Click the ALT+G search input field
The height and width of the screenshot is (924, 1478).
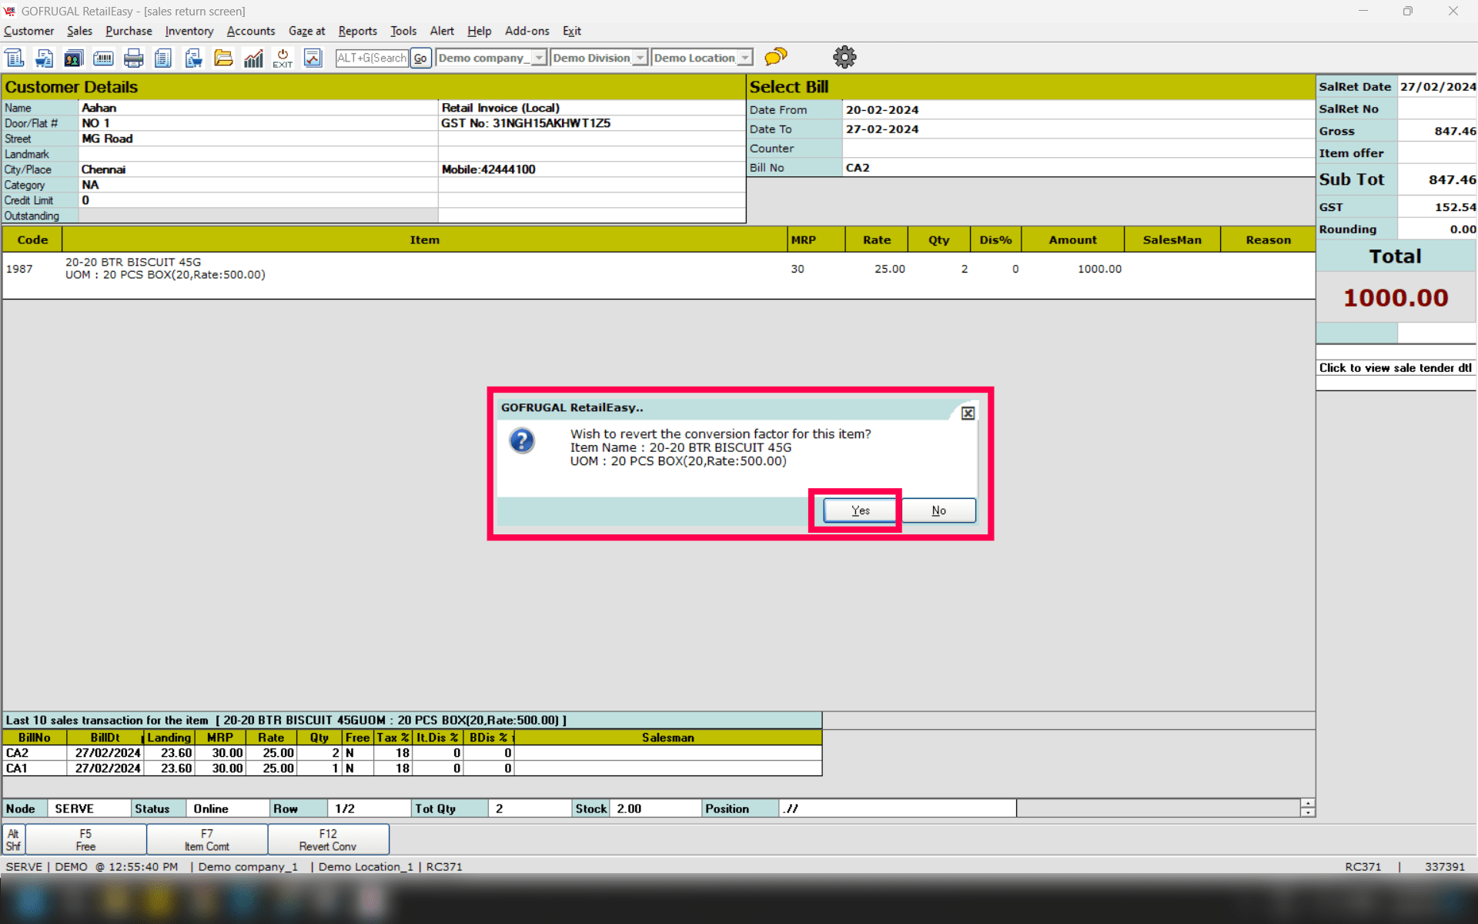(x=372, y=58)
